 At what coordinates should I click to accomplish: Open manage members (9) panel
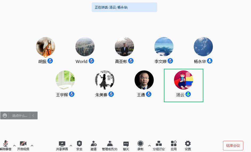[110, 146]
